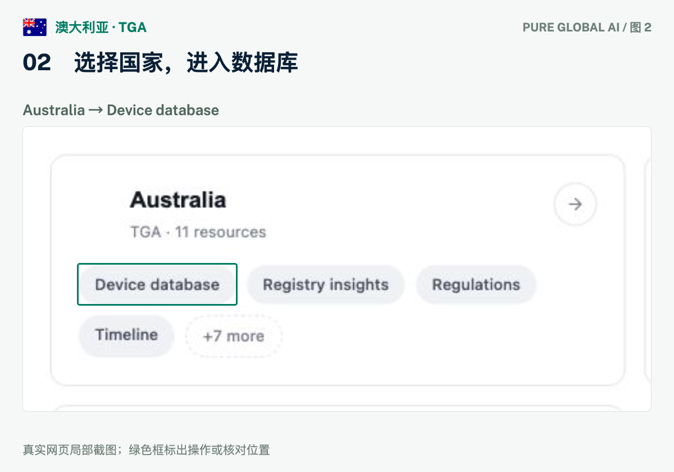This screenshot has height=472, width=674.
Task: Click the heading 选择国家，进入数据库
Action: coord(186,63)
